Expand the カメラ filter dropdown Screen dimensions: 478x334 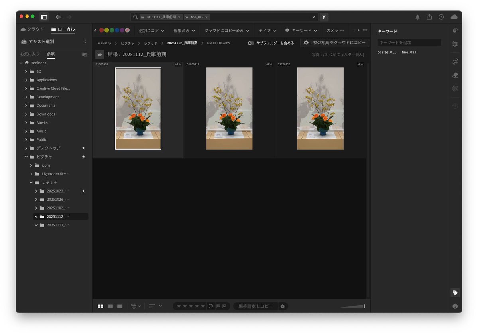click(335, 31)
